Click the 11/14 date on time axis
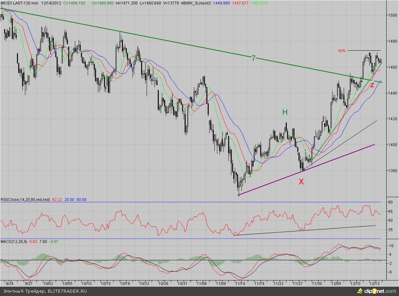 (x=241, y=283)
